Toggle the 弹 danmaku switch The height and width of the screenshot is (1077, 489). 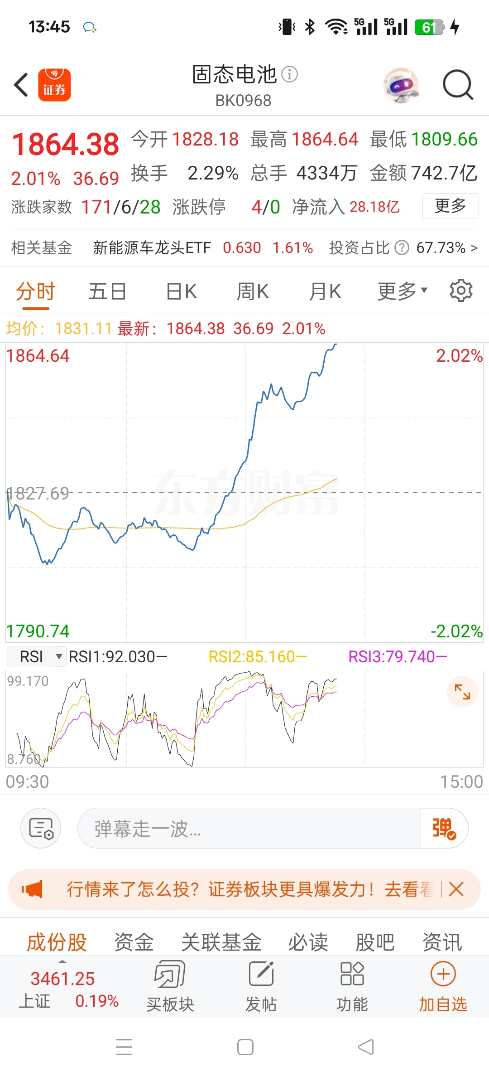[444, 828]
